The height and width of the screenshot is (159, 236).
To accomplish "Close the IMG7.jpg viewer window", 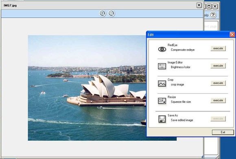I will pyautogui.click(x=199, y=5).
